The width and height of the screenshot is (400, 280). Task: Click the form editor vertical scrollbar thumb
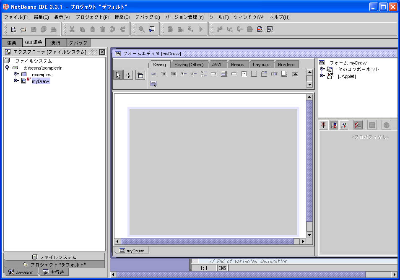(309, 161)
